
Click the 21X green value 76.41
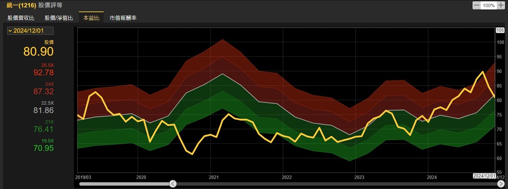click(x=43, y=129)
